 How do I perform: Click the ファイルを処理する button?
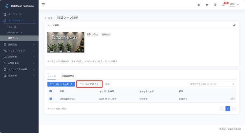coord(89,84)
